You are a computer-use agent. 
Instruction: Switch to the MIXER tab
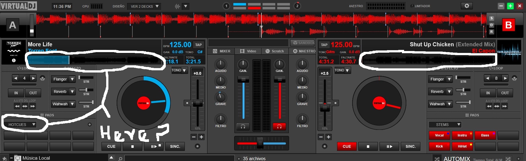tap(221, 51)
